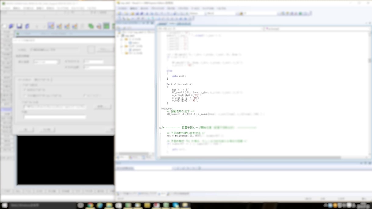Click the line "o_id[i][20] = '¥0';"
The width and height of the screenshot is (372, 209).
point(185,101)
